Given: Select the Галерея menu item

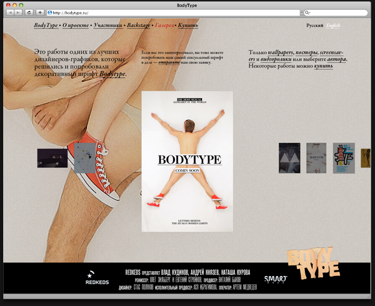Looking at the screenshot, I should 164,25.
